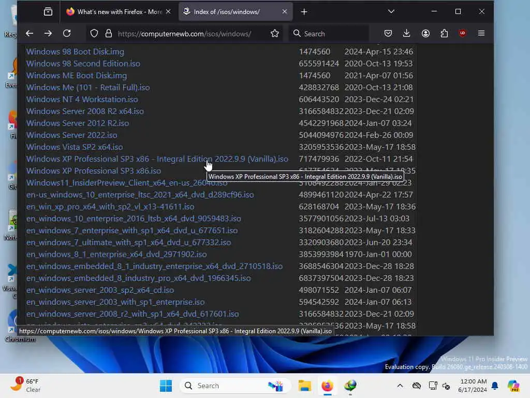530x398 pixels.
Task: Download en_windows_embedded_8_industry_pro iso
Action: tap(139, 278)
